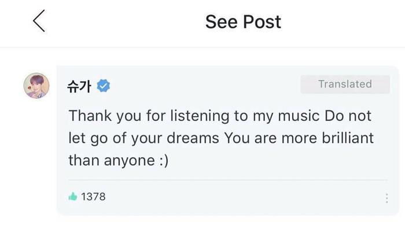Click the divider line above the like count
Image resolution: width=405 pixels, height=226 pixels.
[x=228, y=180]
